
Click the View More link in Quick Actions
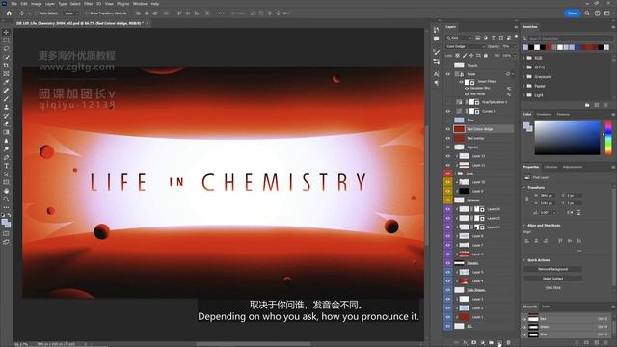[552, 288]
